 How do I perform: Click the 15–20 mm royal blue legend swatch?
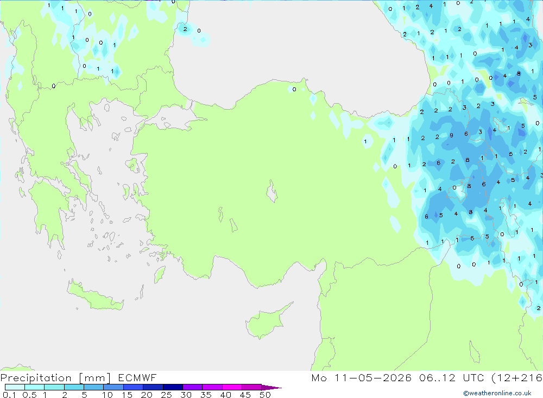(134, 387)
